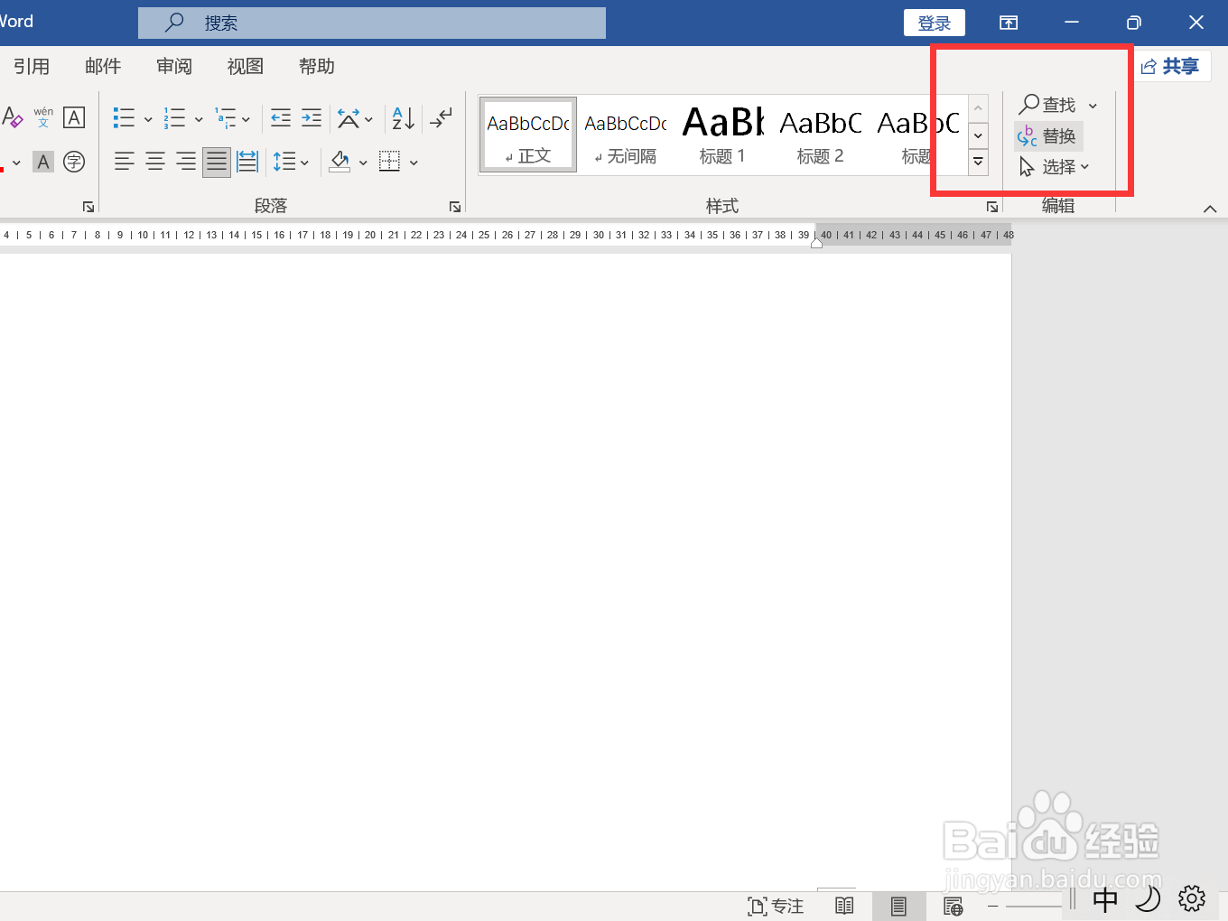Click the IME 中 language indicator

click(1105, 899)
